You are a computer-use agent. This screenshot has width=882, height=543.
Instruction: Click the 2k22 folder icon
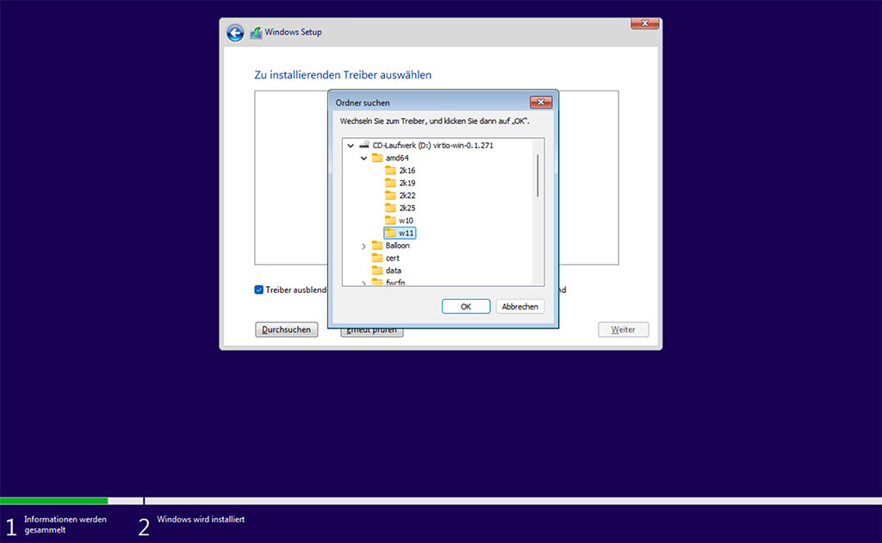[390, 196]
